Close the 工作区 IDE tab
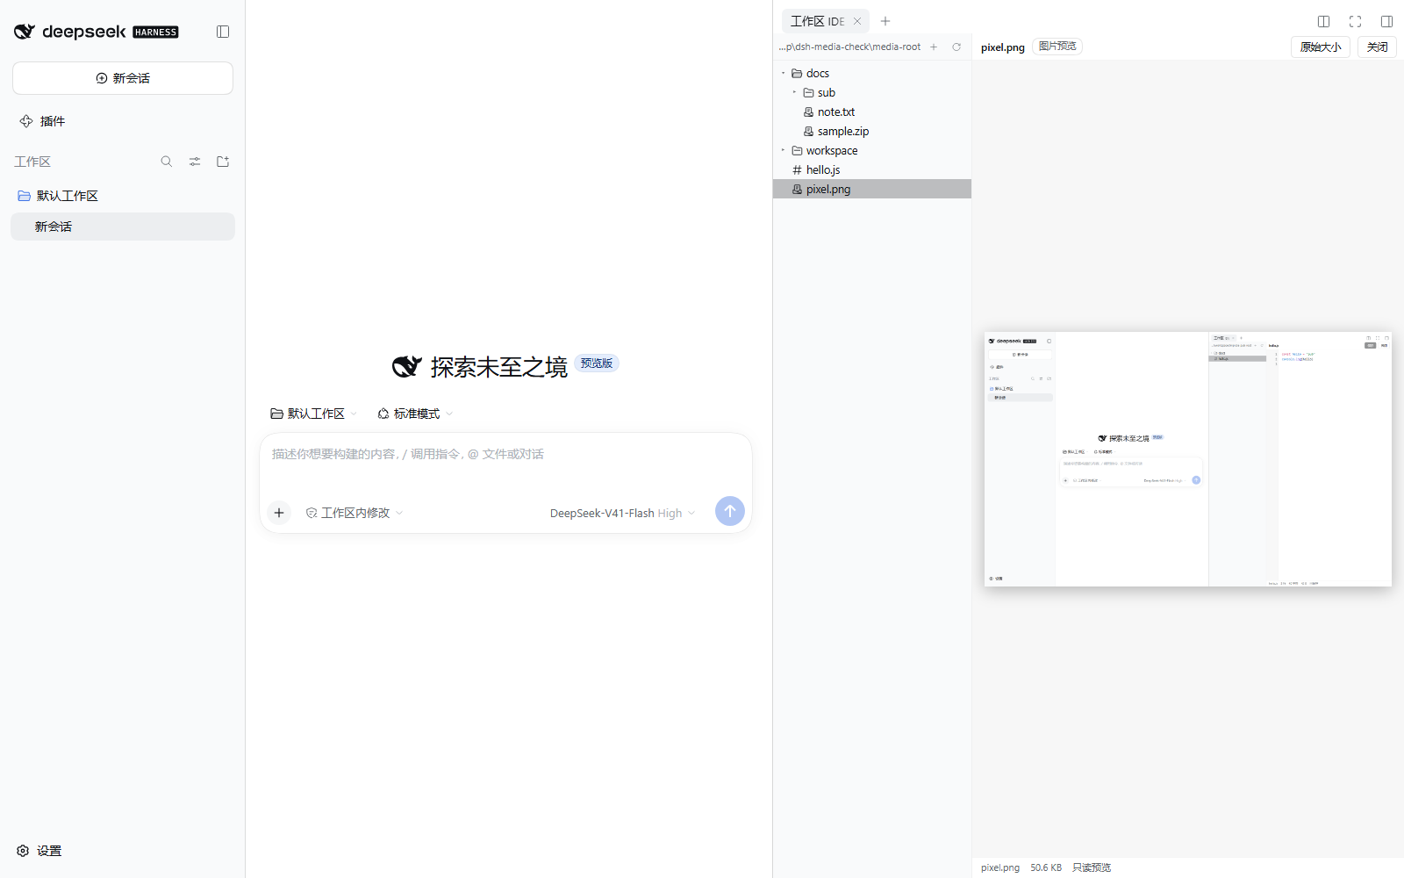Screen dimensions: 1404x878 [857, 21]
